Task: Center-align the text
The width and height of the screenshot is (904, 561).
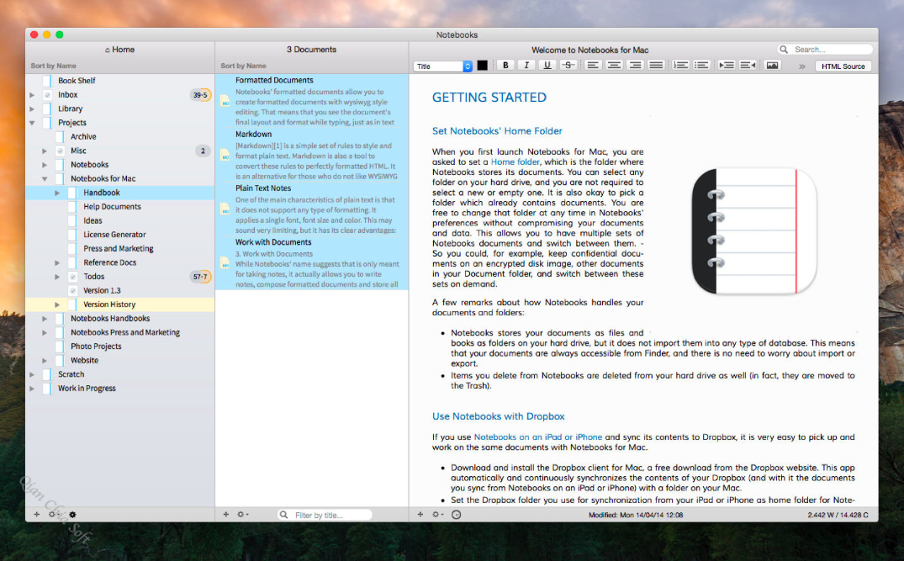Action: tap(614, 66)
